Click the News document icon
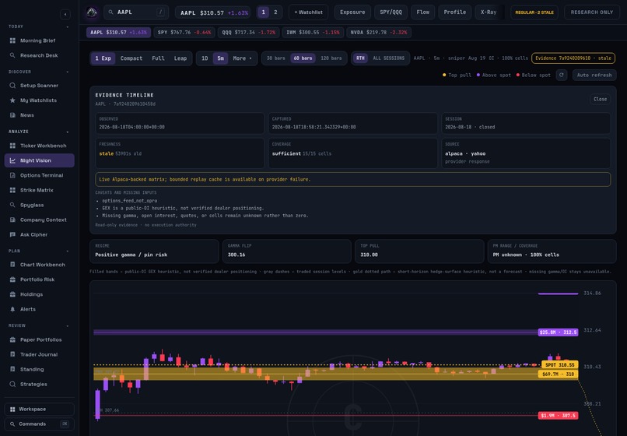627x436 pixels. 12,115
